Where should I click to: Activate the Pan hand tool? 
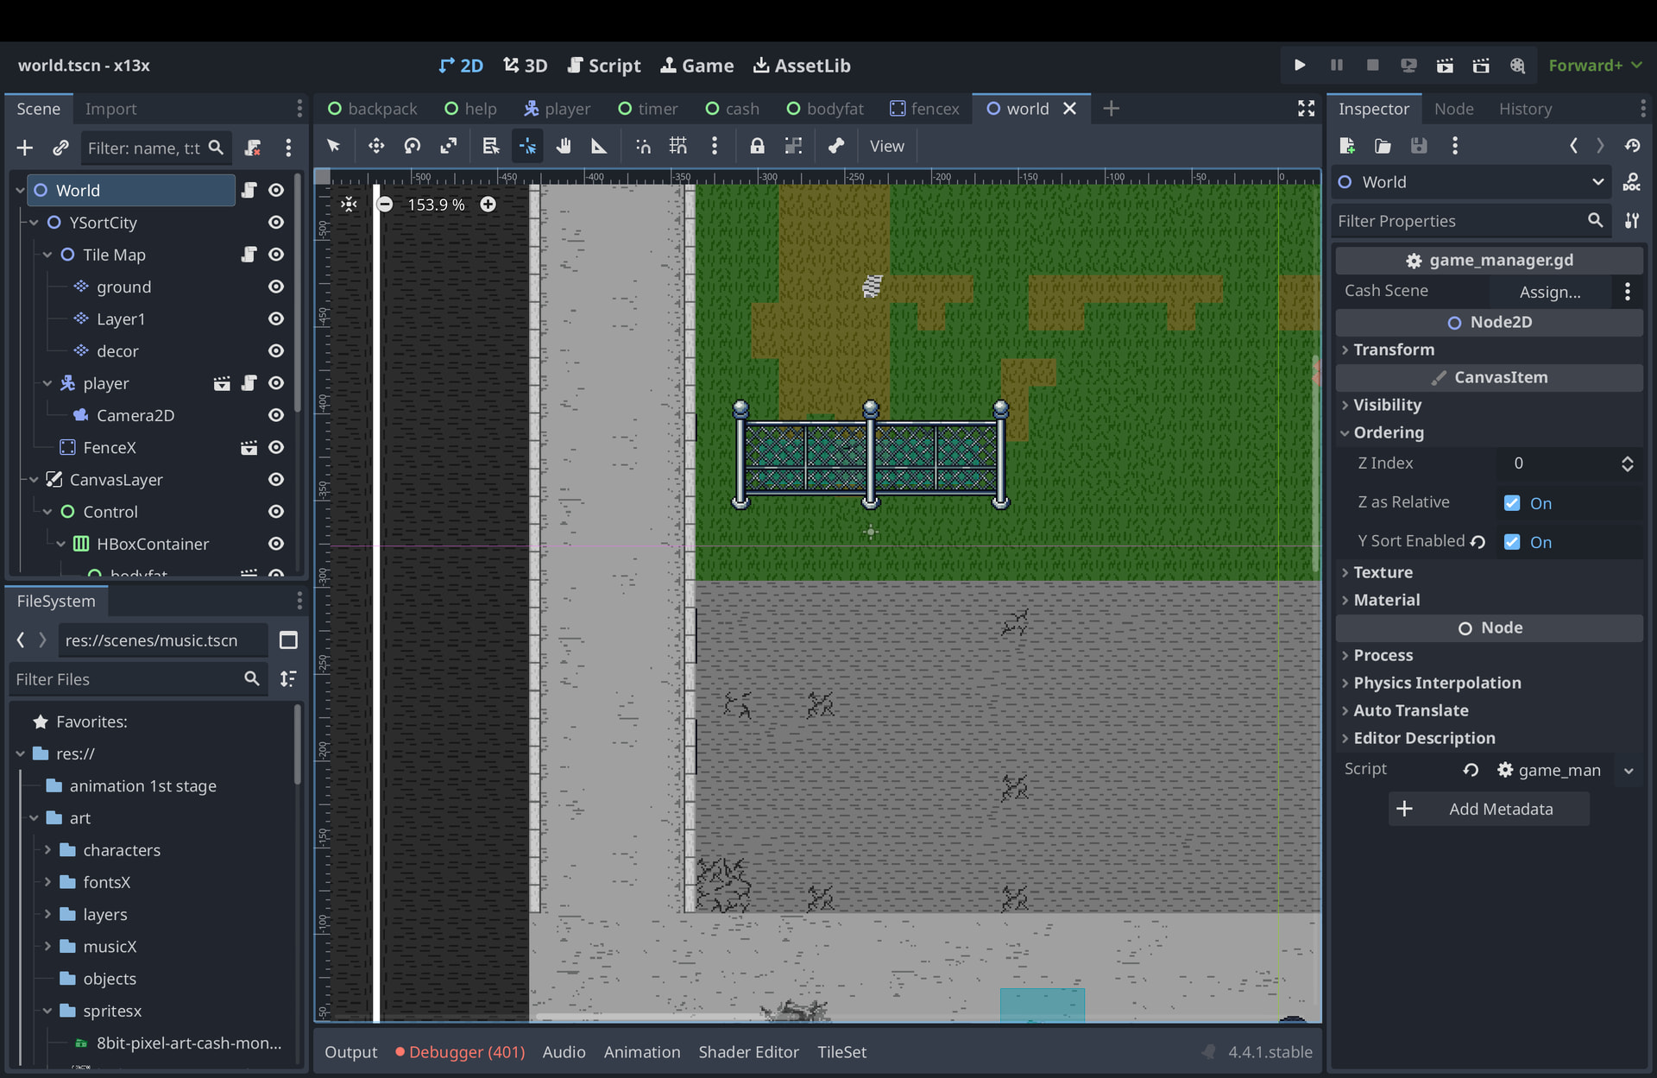tap(564, 146)
